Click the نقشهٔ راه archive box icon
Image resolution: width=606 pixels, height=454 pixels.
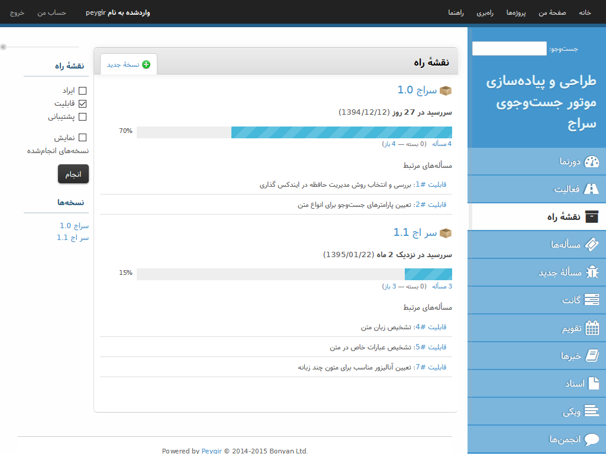coord(592,216)
